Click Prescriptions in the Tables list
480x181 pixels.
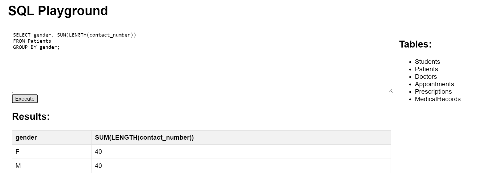point(433,92)
